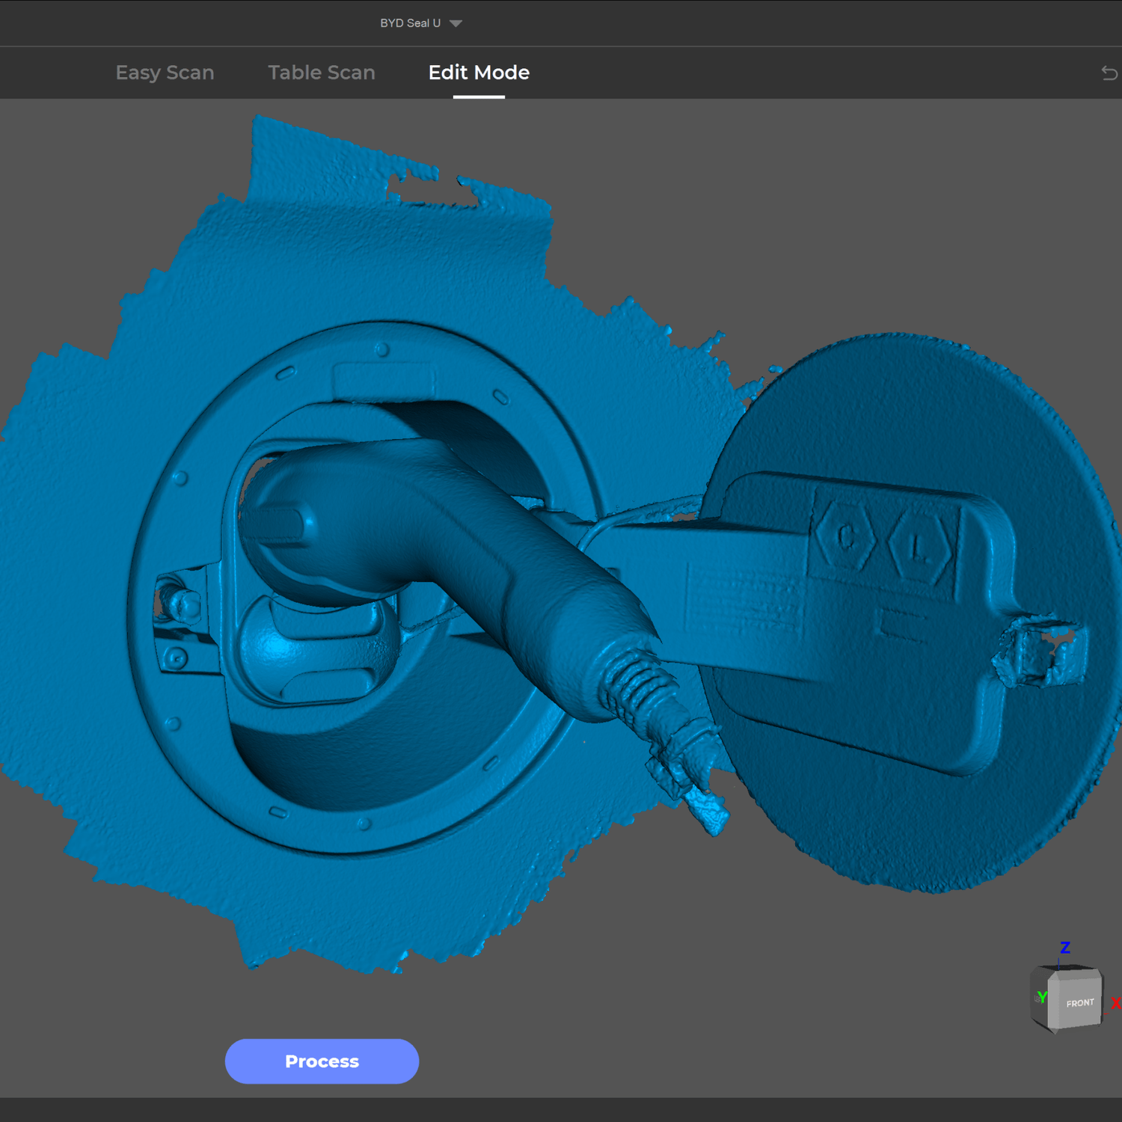Click the red X axis label
The image size is (1122, 1122).
point(1115,1004)
